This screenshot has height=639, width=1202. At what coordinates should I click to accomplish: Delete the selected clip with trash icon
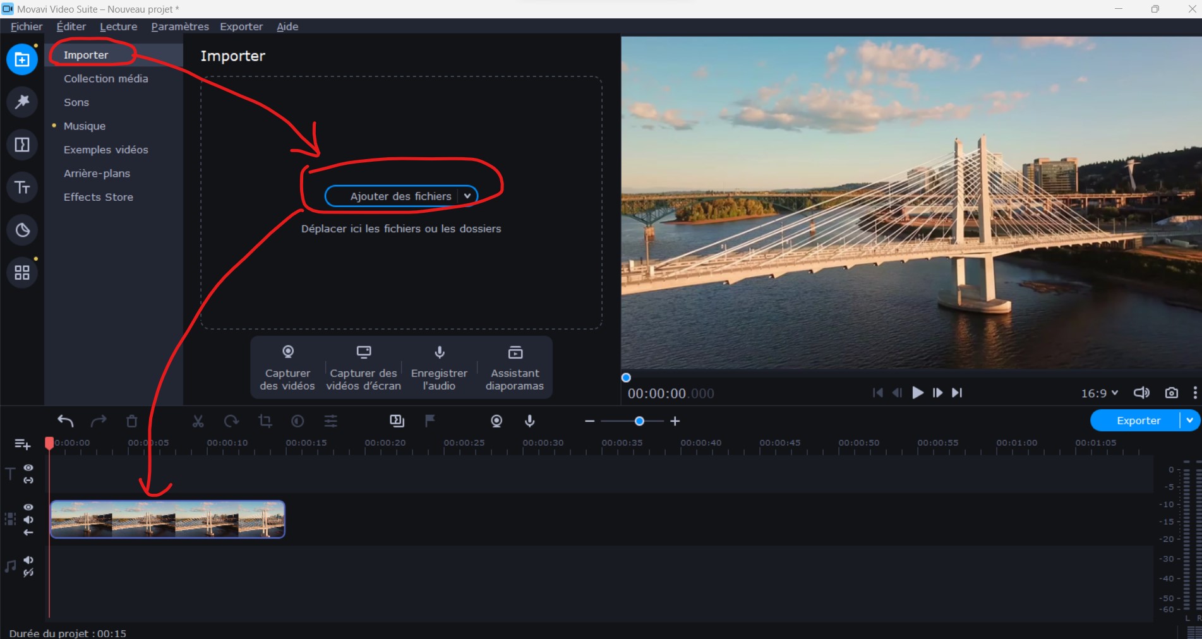tap(131, 421)
